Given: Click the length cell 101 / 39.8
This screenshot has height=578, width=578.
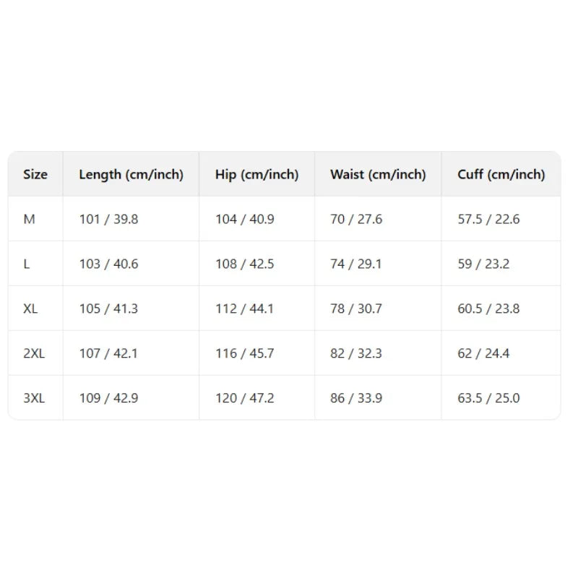Looking at the screenshot, I should tap(108, 219).
